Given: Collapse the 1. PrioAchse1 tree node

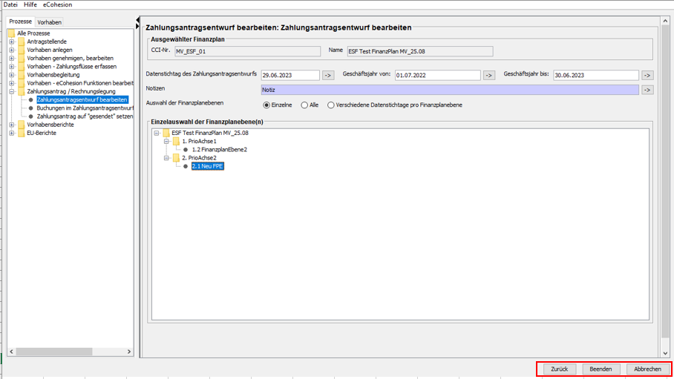Looking at the screenshot, I should [x=167, y=141].
